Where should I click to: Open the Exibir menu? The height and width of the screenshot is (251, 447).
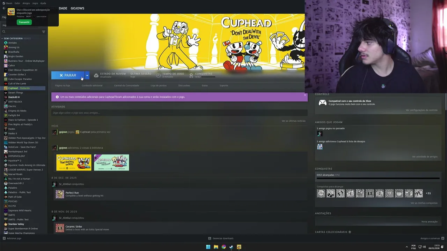tap(17, 3)
